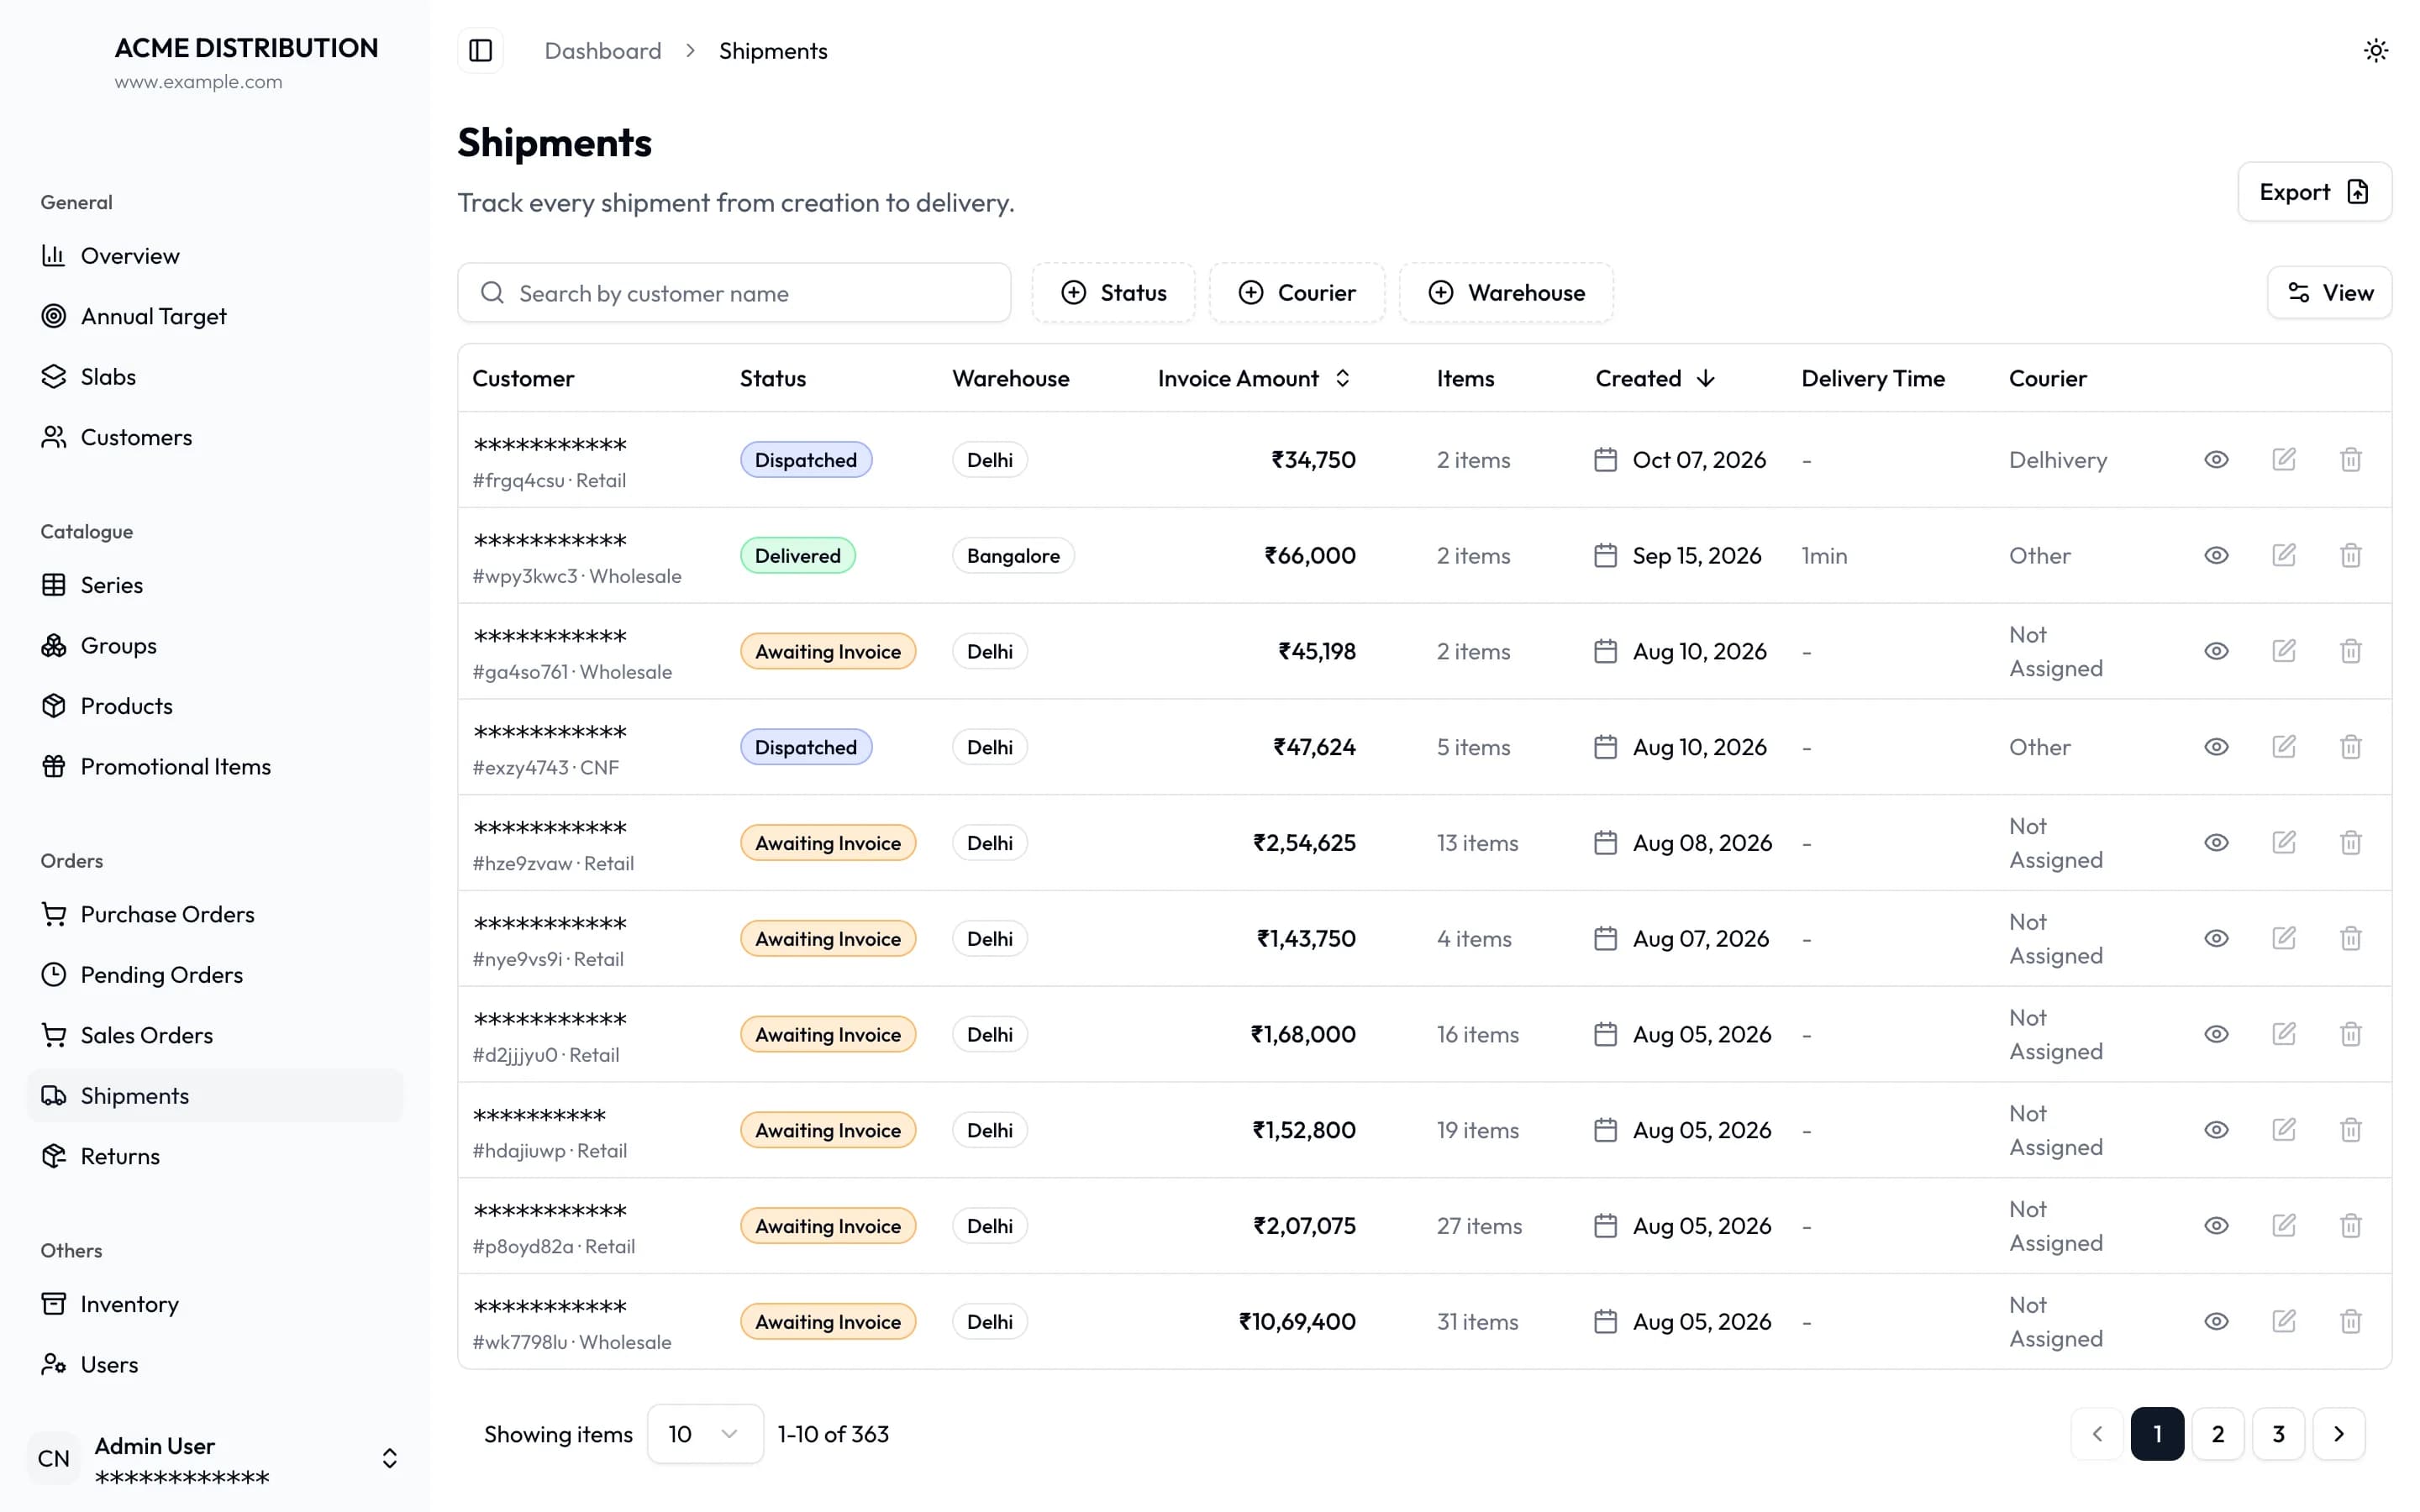Go to Purchase Orders page
Screen dimensions: 2420x1512
215,914
